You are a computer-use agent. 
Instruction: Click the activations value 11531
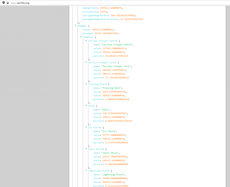click(102, 12)
